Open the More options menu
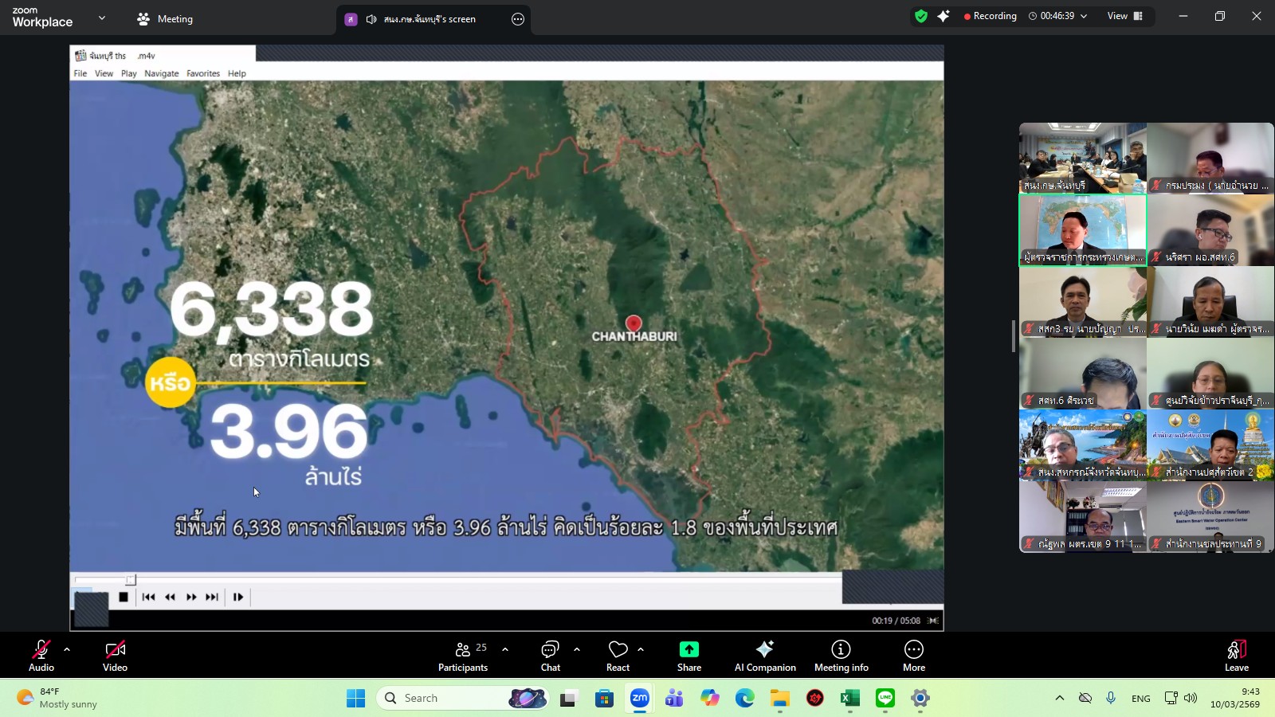 913,656
